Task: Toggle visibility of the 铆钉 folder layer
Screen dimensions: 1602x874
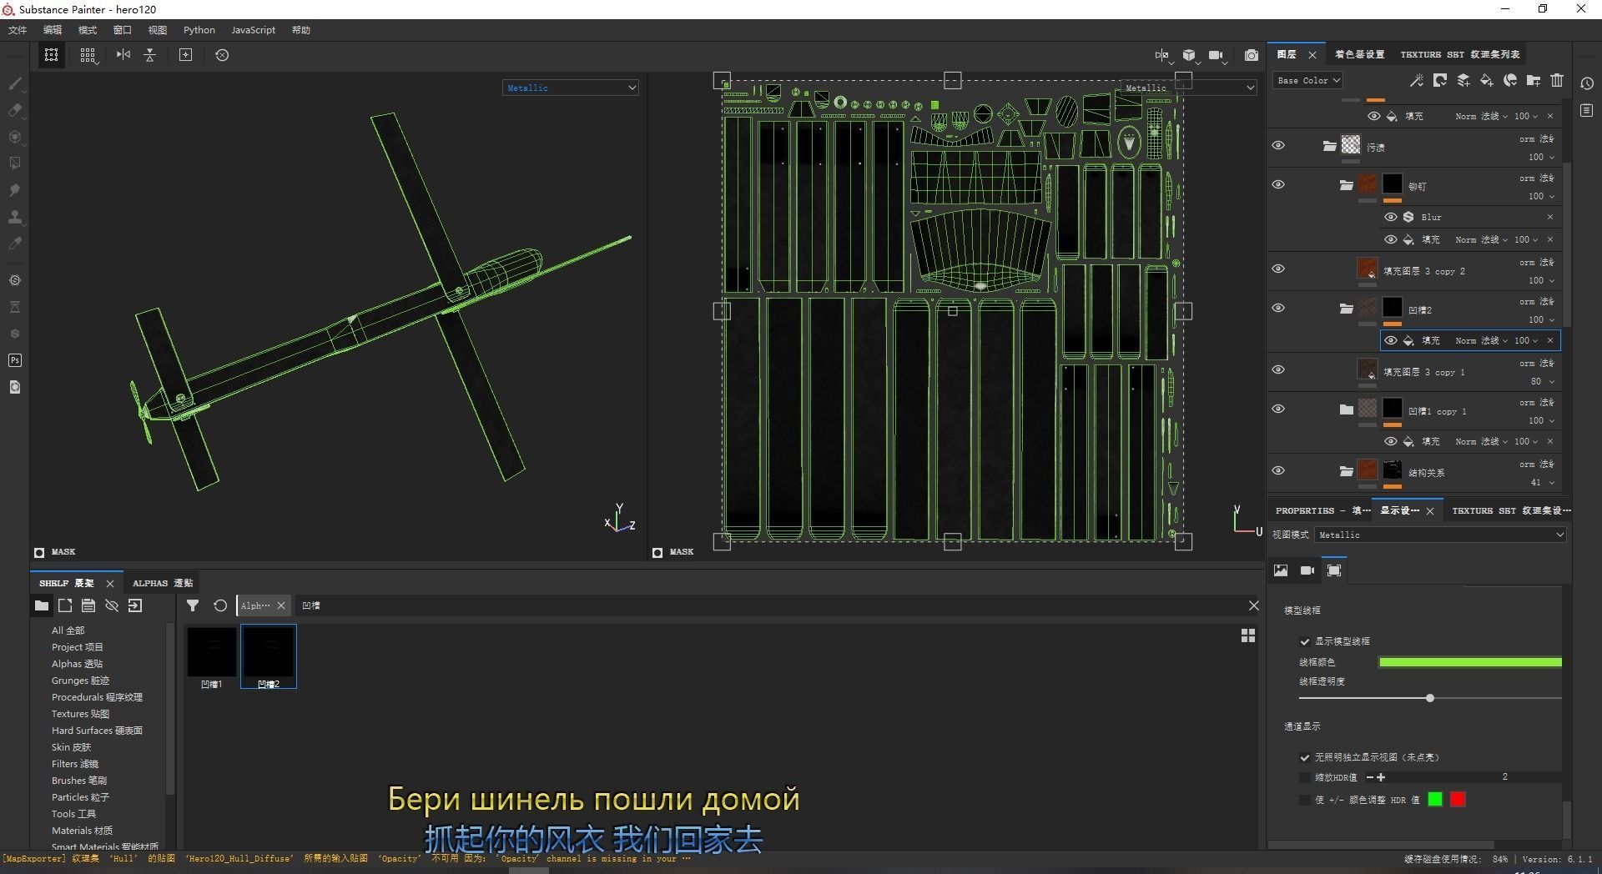Action: 1278,185
